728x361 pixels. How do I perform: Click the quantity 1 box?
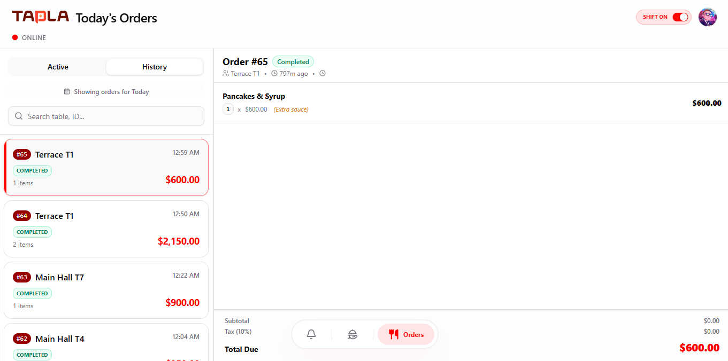(x=228, y=109)
